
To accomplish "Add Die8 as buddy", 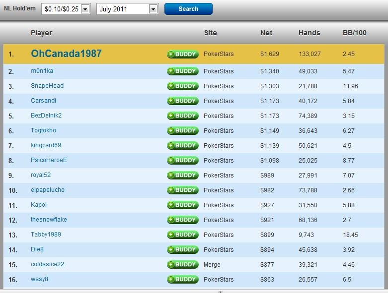I will [183, 249].
